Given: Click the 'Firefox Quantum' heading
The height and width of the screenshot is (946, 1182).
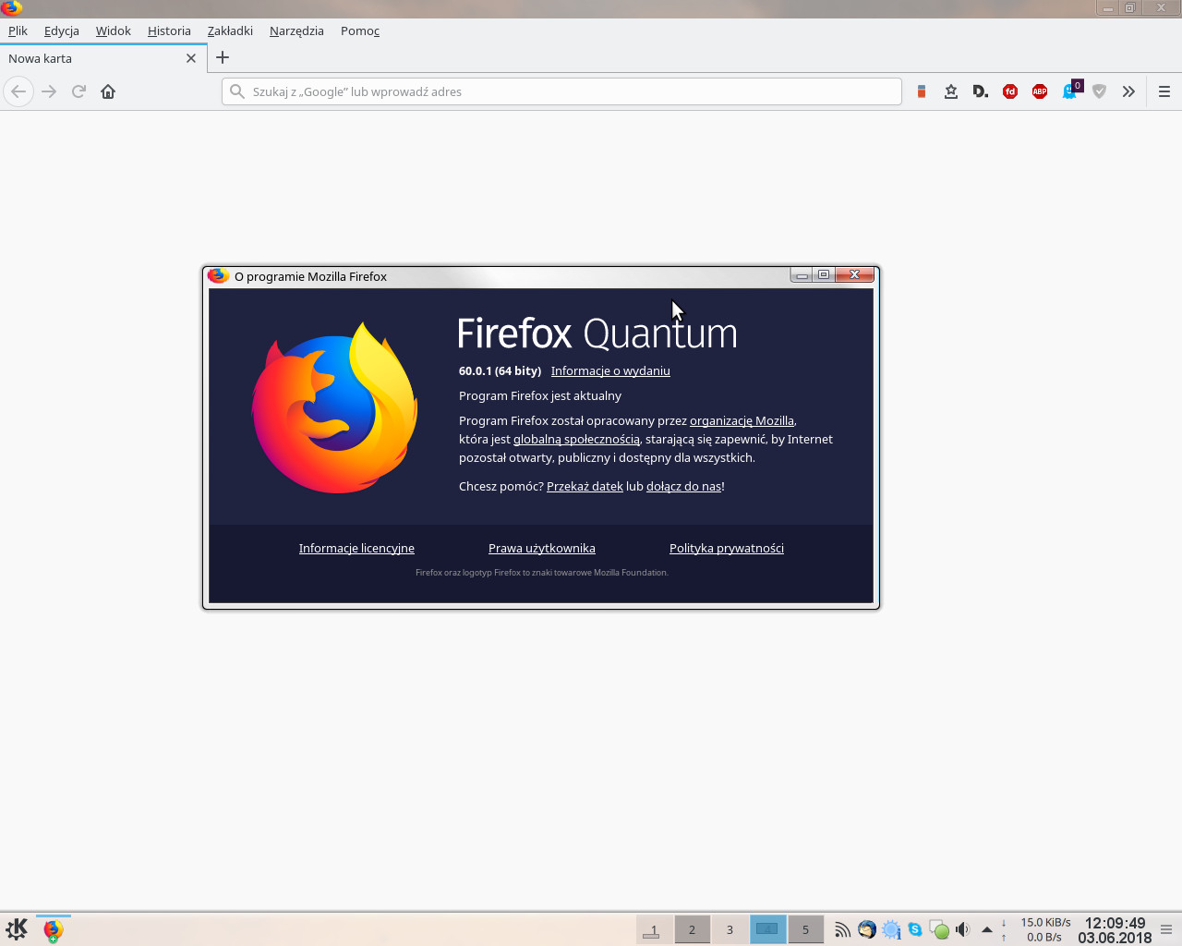Looking at the screenshot, I should click(x=597, y=334).
